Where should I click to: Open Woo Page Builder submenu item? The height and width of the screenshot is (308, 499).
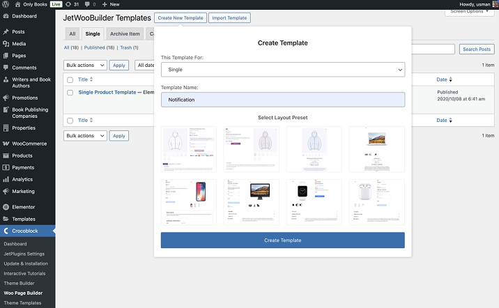[23, 293]
